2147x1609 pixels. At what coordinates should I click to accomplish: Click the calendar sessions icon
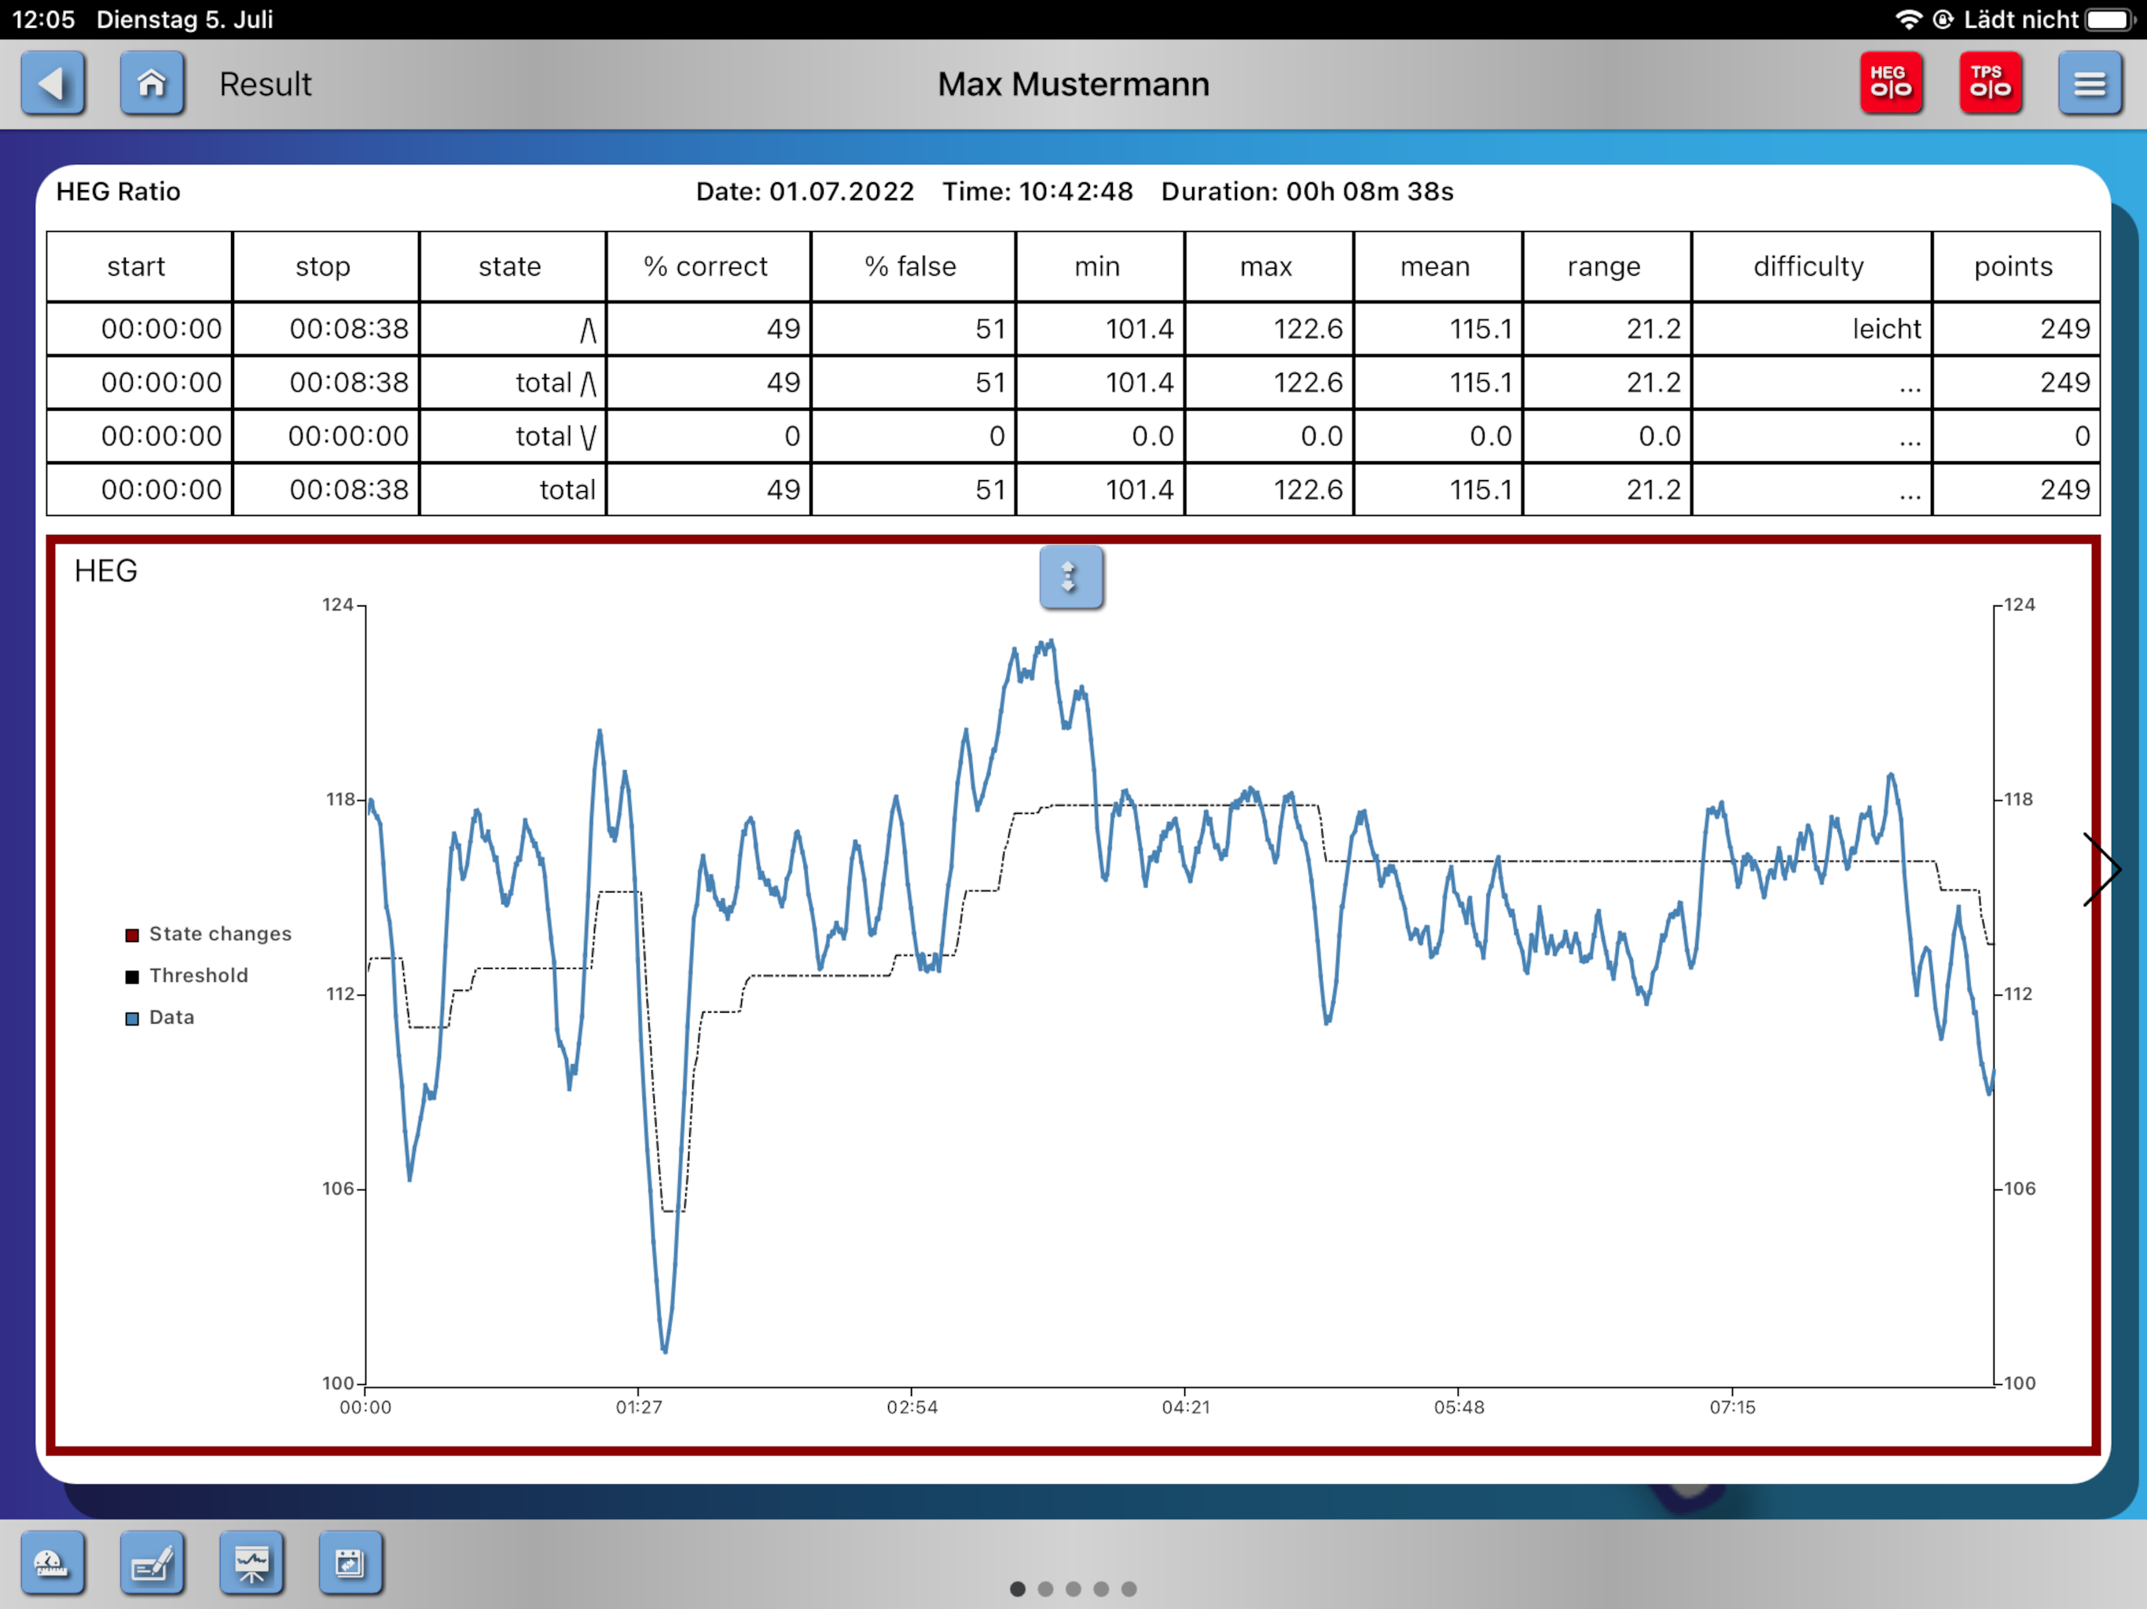point(350,1561)
